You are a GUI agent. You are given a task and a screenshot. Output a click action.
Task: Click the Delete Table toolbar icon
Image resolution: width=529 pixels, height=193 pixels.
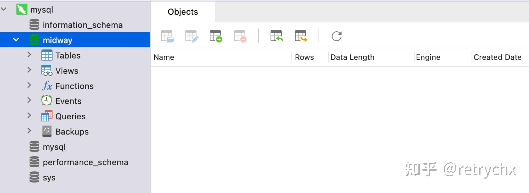pyautogui.click(x=240, y=36)
